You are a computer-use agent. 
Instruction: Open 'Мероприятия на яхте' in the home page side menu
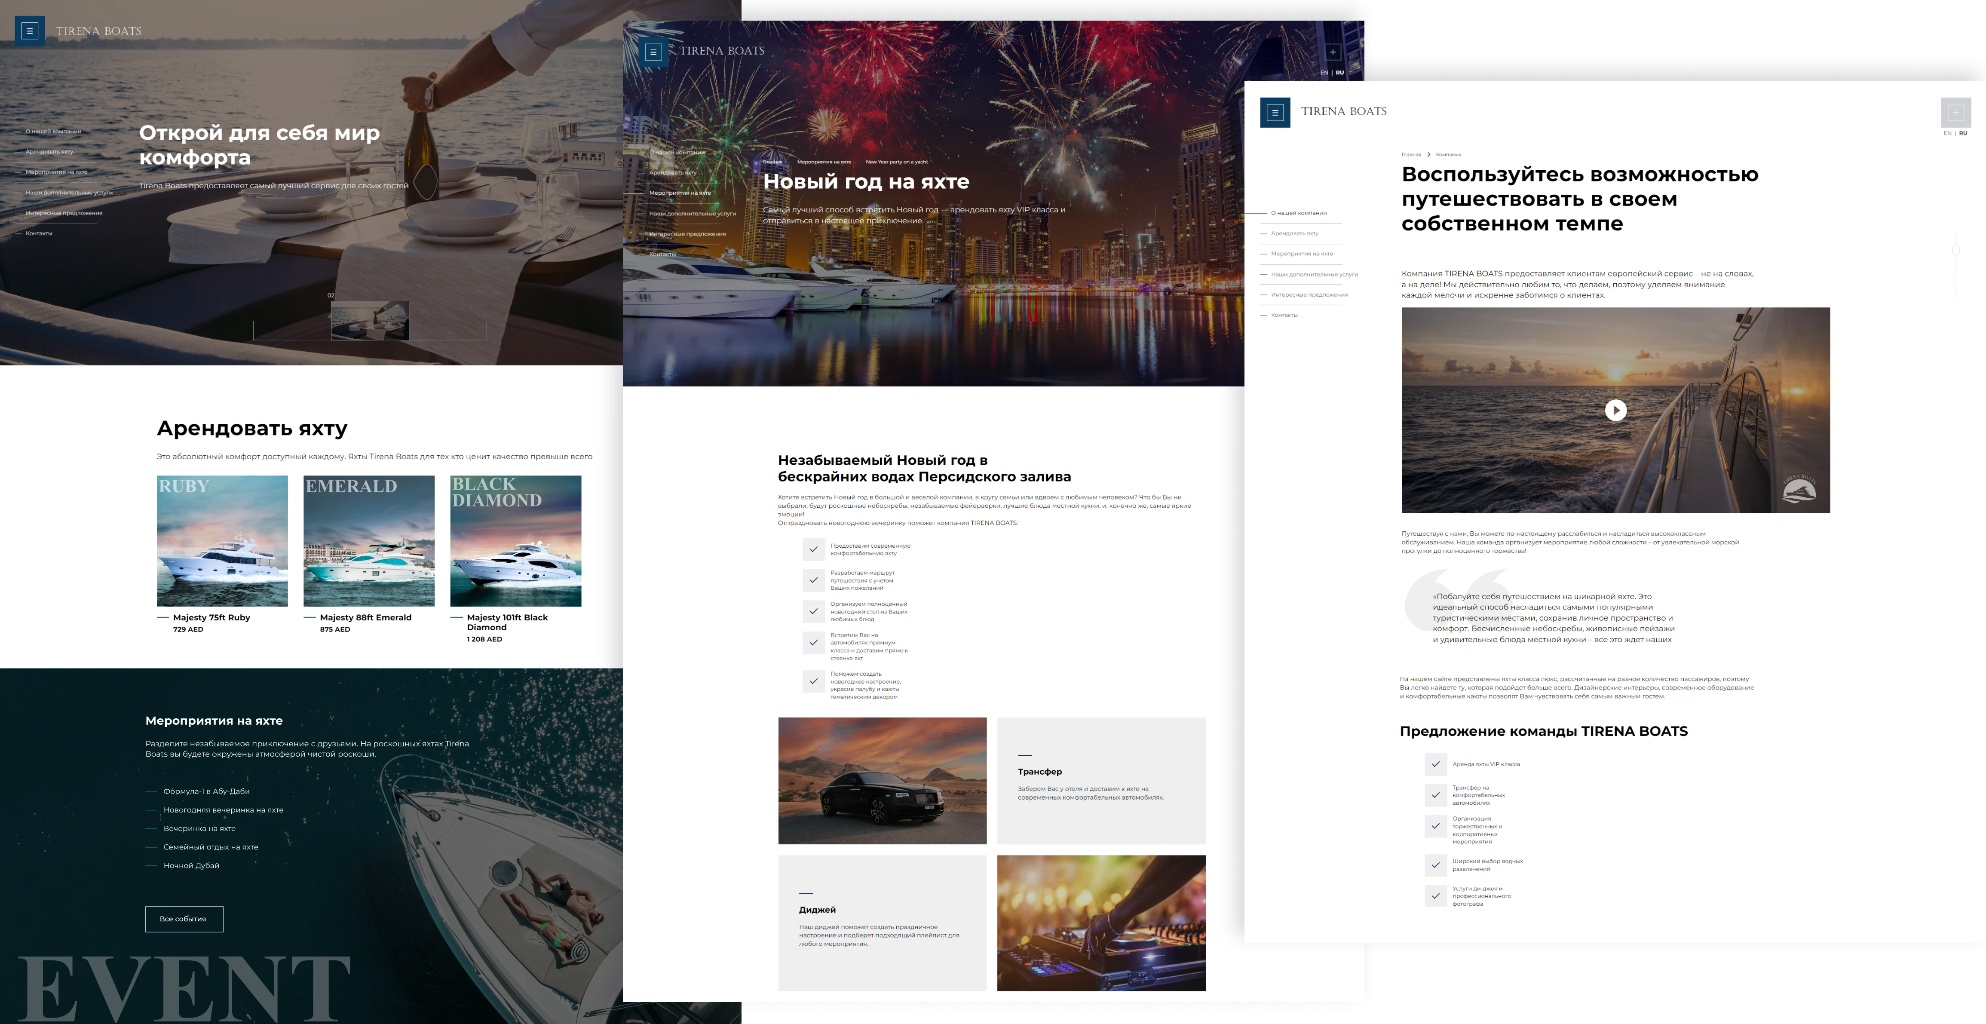click(56, 172)
